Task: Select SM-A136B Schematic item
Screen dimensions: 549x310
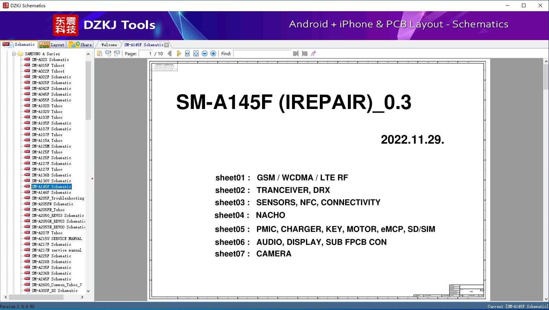Action: click(x=51, y=175)
